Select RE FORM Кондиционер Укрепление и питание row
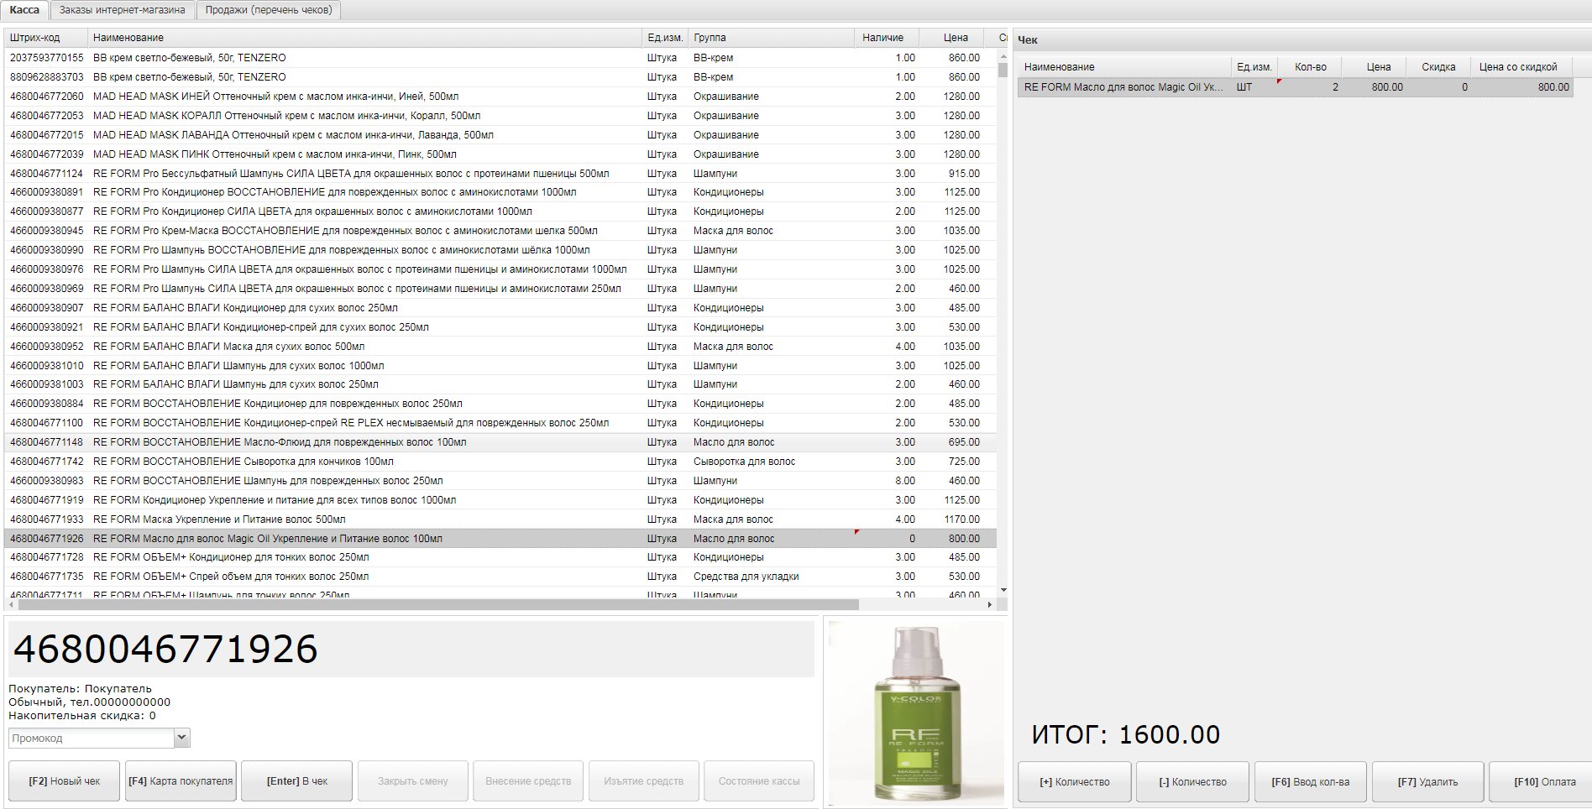Image resolution: width=1592 pixels, height=809 pixels. pos(500,500)
